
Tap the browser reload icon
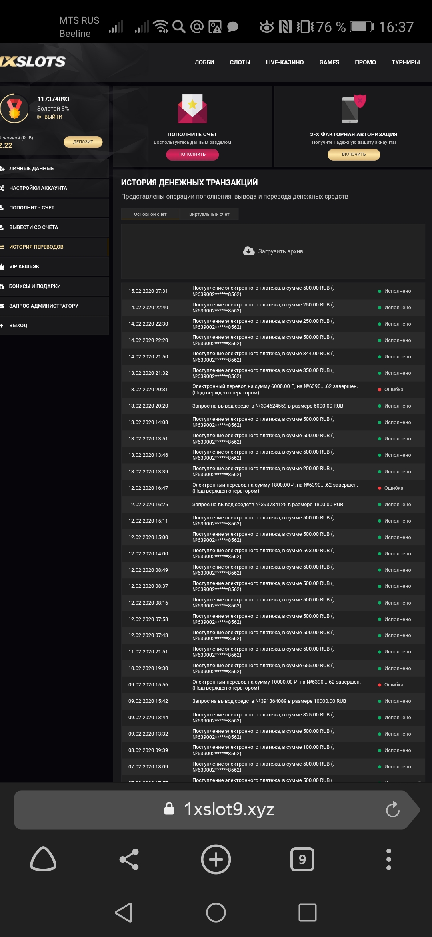tap(392, 809)
